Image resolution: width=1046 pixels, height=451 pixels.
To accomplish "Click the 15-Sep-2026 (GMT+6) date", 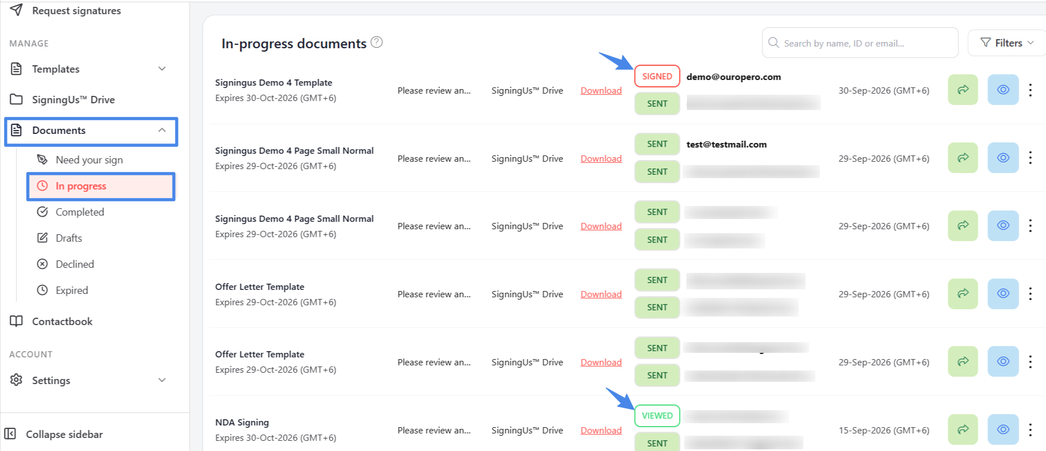I will click(884, 431).
